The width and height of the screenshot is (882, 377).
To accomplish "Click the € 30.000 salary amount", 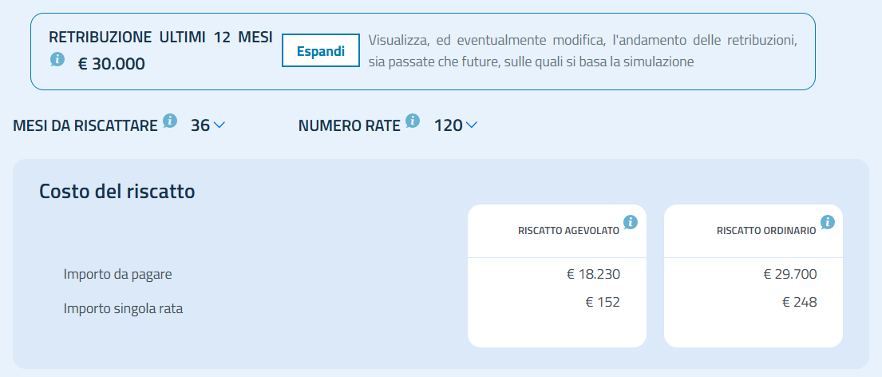I will coord(111,64).
